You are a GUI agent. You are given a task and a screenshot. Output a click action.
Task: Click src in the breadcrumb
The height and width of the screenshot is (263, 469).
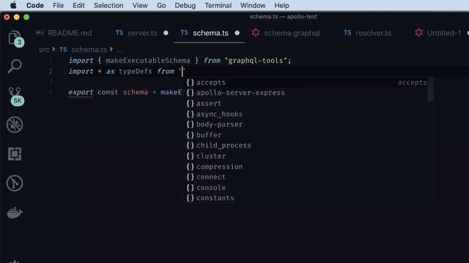pyautogui.click(x=44, y=50)
